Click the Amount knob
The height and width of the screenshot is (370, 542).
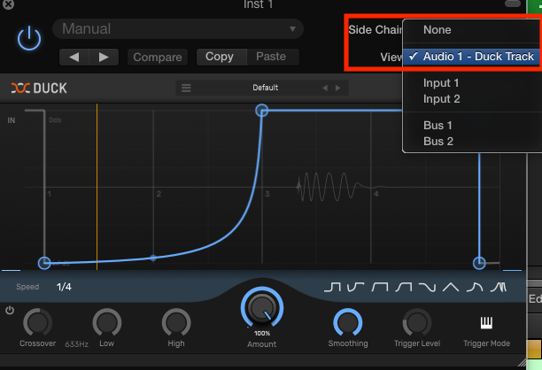262,308
